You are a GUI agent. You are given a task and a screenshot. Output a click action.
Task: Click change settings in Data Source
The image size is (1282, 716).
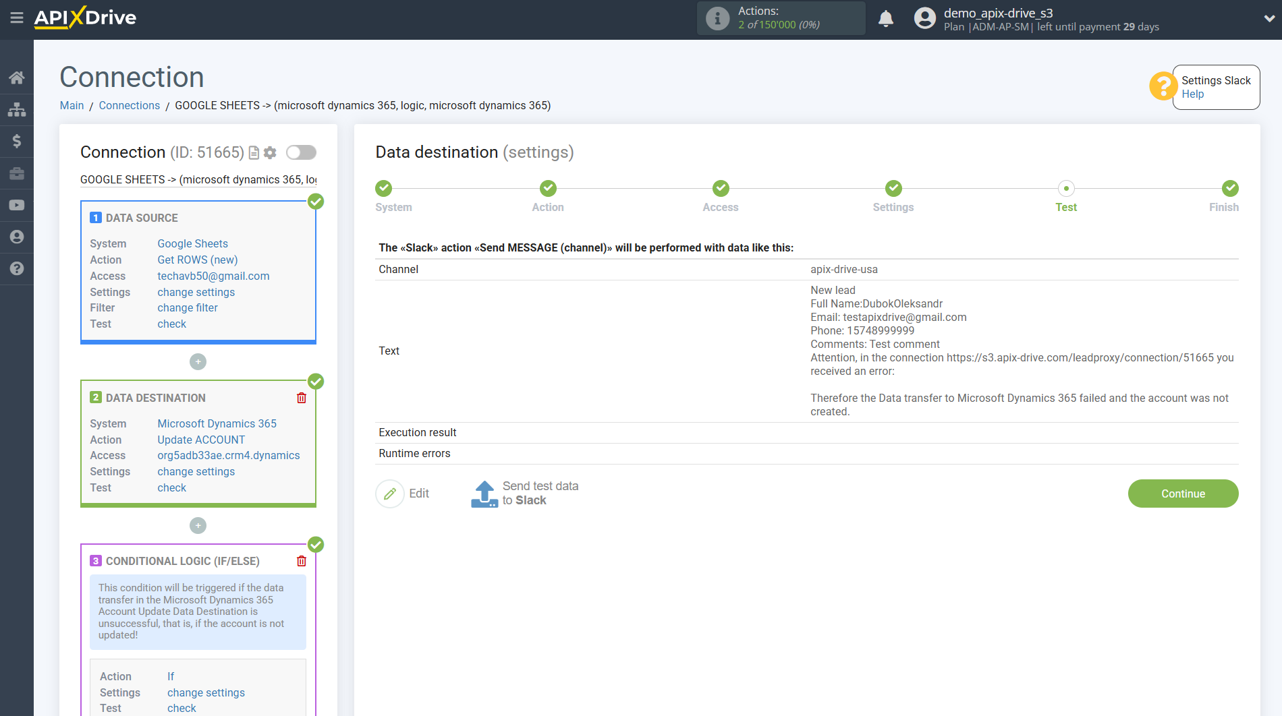point(196,292)
